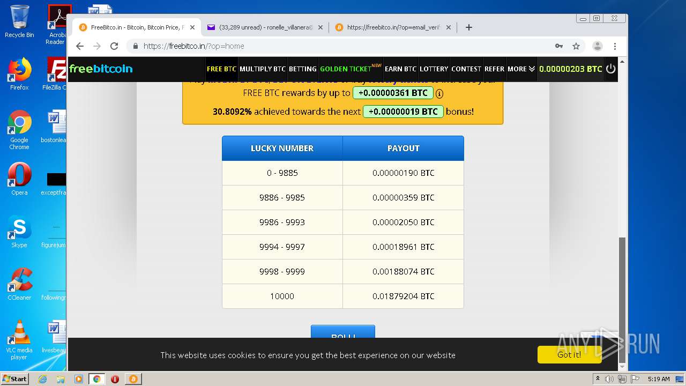686x386 pixels.
Task: Show hidden system tray icons
Action: [x=598, y=379]
